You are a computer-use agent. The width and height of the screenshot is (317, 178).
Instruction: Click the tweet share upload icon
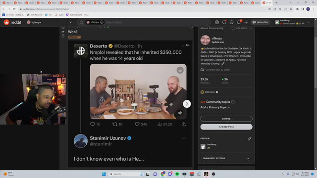pos(184,124)
